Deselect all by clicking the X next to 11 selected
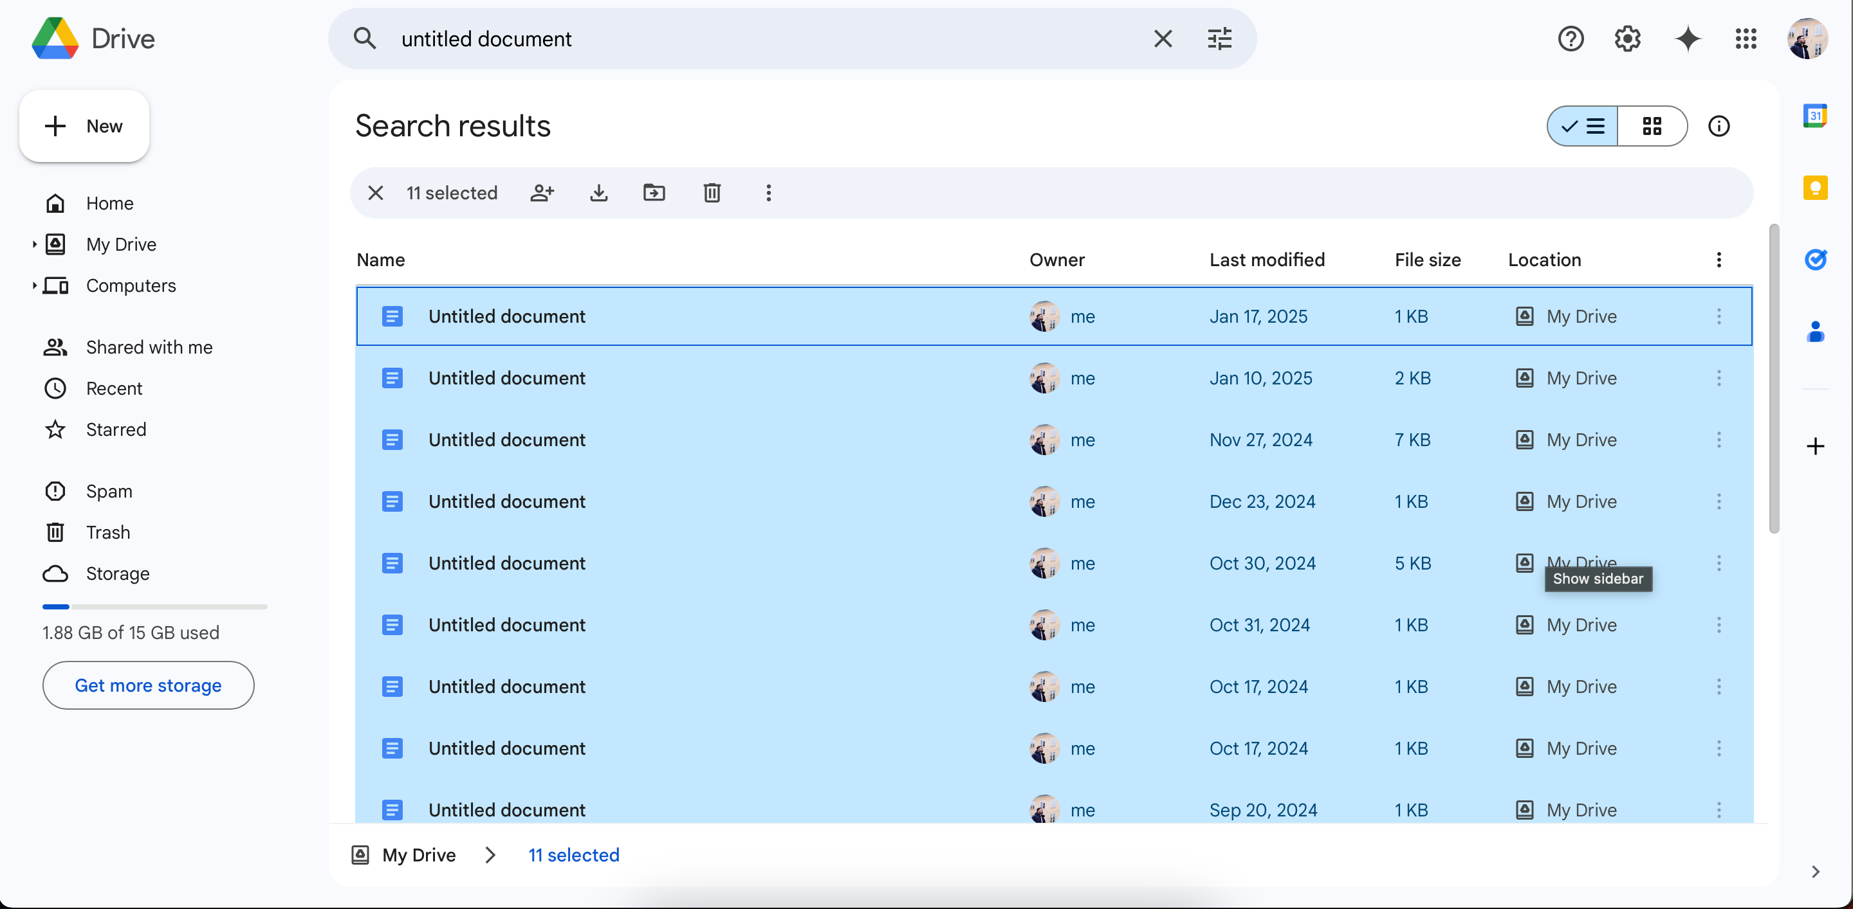The height and width of the screenshot is (909, 1853). (376, 192)
